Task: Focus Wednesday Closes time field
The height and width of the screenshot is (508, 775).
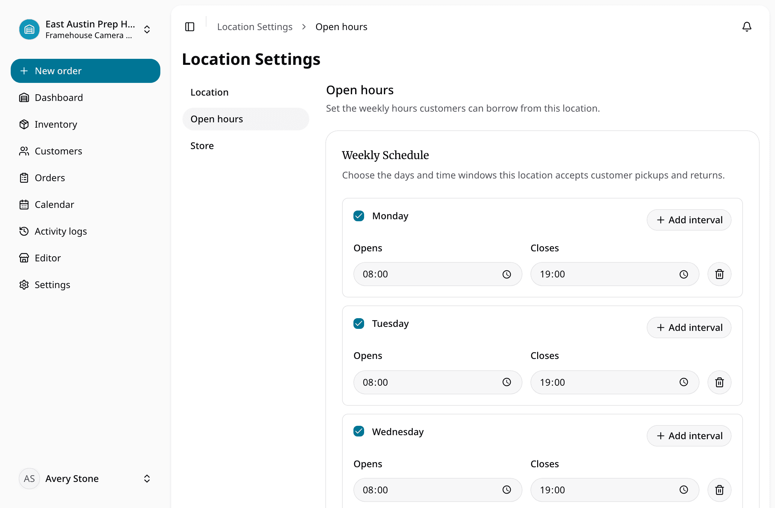Action: (x=615, y=490)
